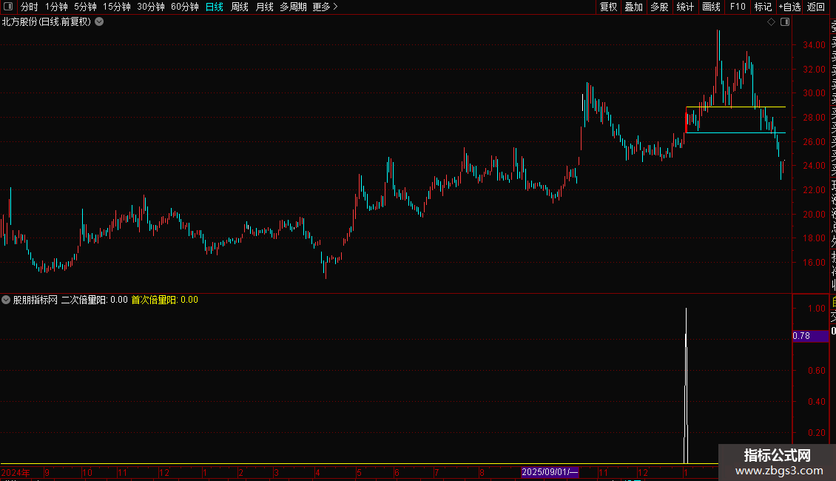Click the highlighted 2025/09/01 date marker
Screen dimensions: 836x481
click(550, 472)
